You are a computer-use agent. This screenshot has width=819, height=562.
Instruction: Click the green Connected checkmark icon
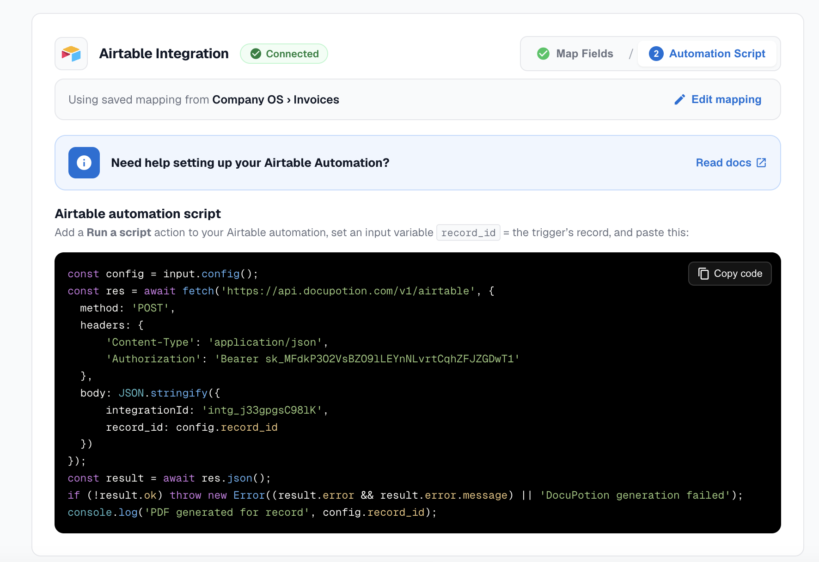click(x=256, y=54)
